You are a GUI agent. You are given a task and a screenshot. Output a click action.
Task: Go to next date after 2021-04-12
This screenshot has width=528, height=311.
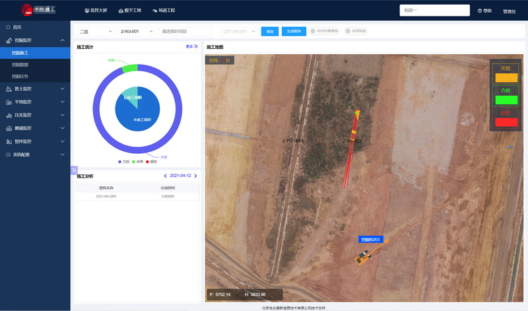tap(195, 176)
